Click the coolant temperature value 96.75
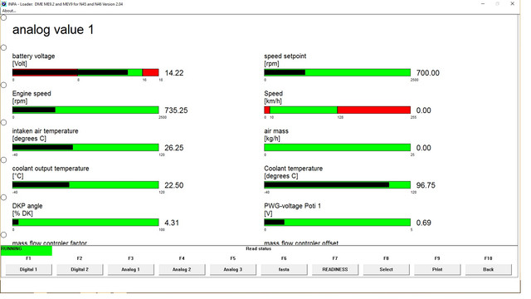The image size is (531, 299). click(x=426, y=185)
